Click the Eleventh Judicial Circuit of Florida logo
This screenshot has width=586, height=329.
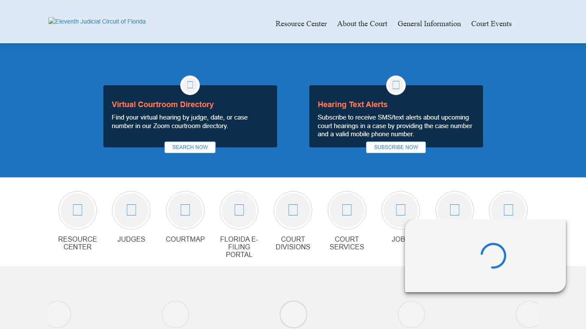(x=97, y=21)
